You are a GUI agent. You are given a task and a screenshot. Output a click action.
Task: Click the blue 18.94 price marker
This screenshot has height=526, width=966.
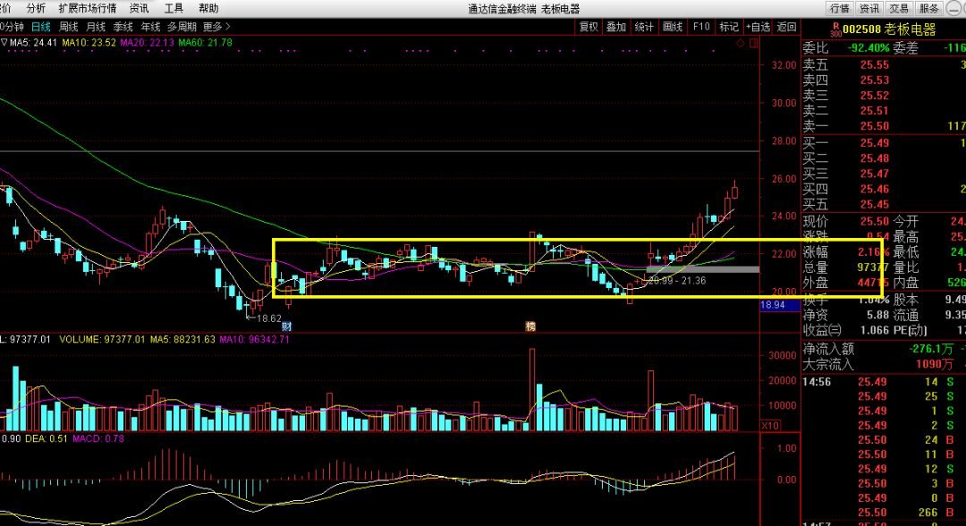click(x=773, y=306)
